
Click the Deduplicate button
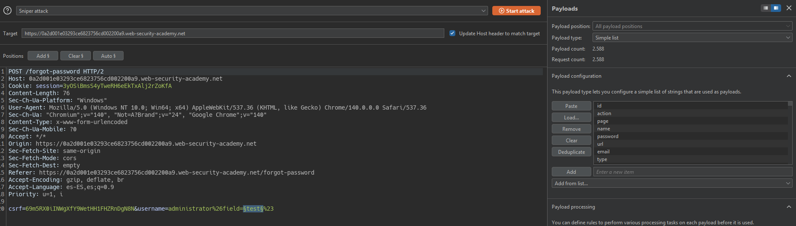(571, 152)
